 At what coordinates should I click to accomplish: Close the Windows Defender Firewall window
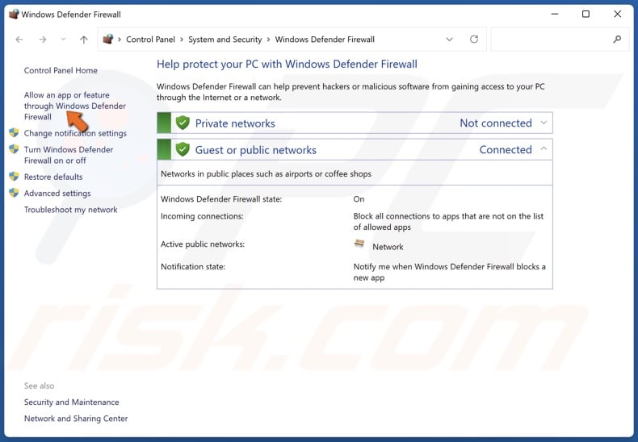(617, 15)
